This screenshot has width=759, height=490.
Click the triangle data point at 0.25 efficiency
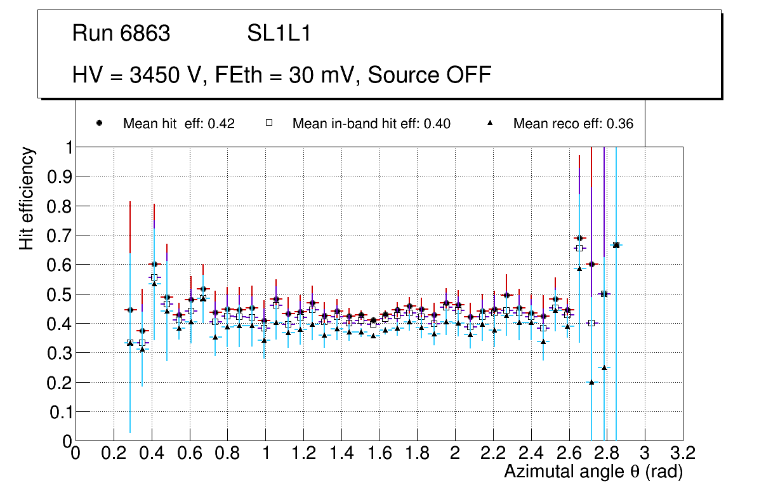pos(604,367)
